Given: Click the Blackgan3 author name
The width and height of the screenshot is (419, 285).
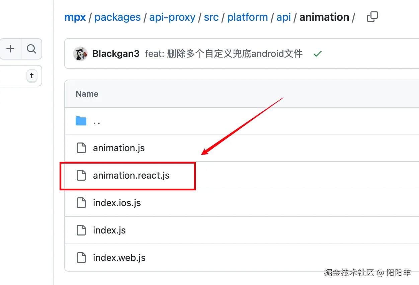Looking at the screenshot, I should coord(116,54).
